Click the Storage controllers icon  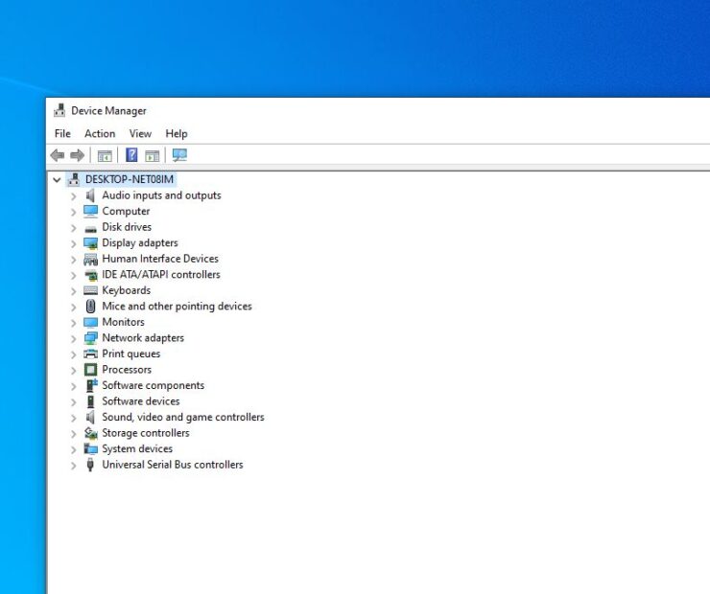coord(90,433)
